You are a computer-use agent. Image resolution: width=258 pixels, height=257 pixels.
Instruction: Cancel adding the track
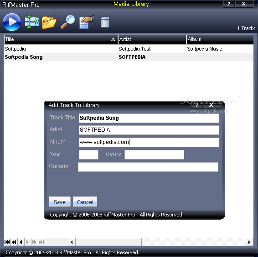point(85,202)
